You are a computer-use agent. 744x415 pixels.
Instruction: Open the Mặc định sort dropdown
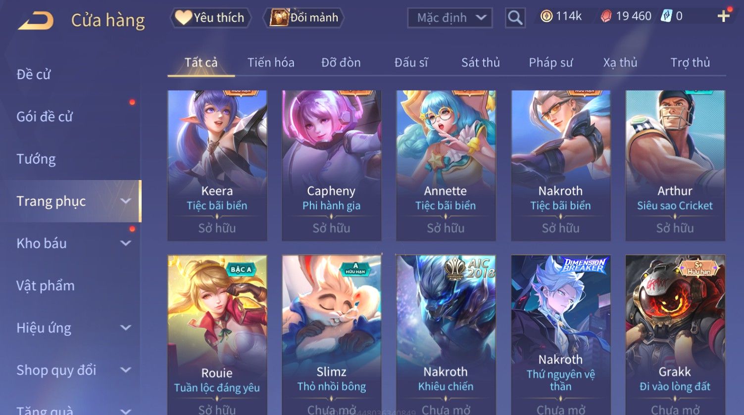(450, 18)
